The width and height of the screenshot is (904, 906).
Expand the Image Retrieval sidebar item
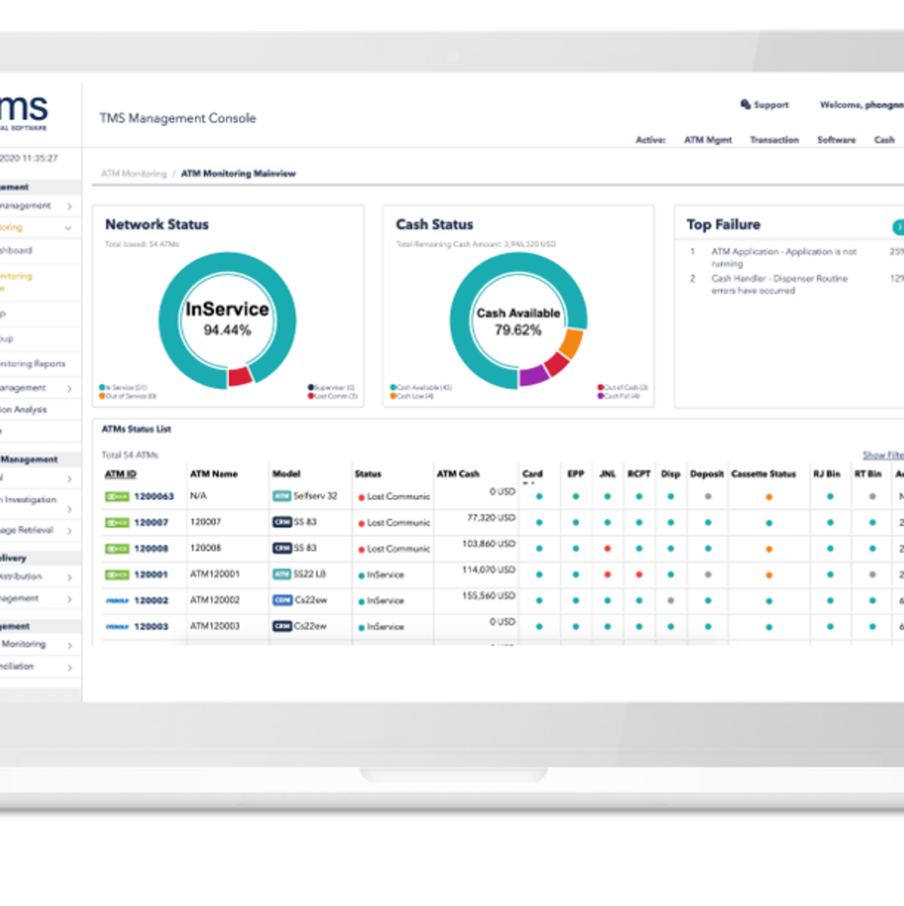(69, 531)
